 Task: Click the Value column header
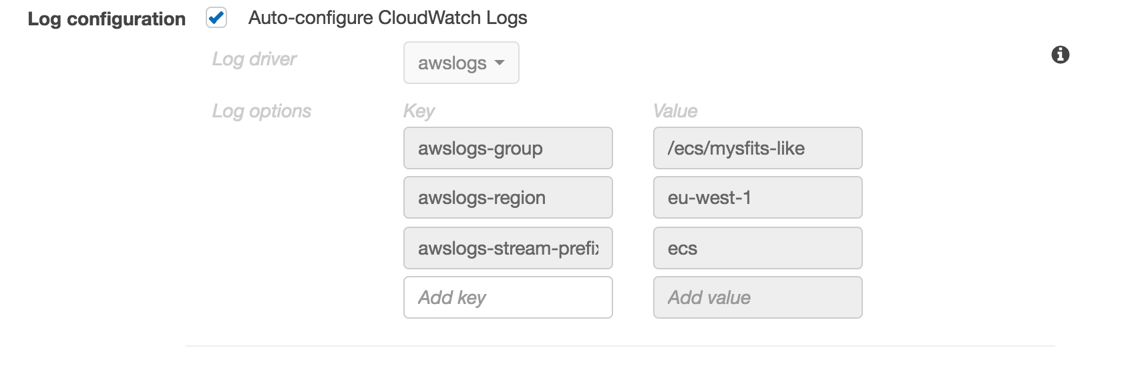(675, 111)
